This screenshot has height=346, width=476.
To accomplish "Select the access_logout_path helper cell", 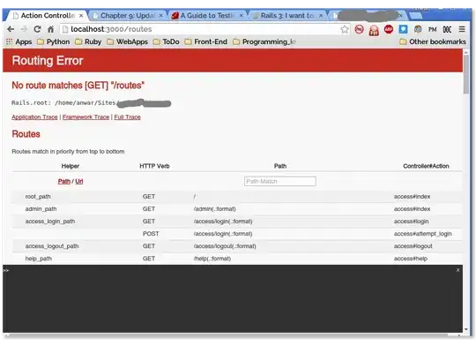I will [x=52, y=246].
